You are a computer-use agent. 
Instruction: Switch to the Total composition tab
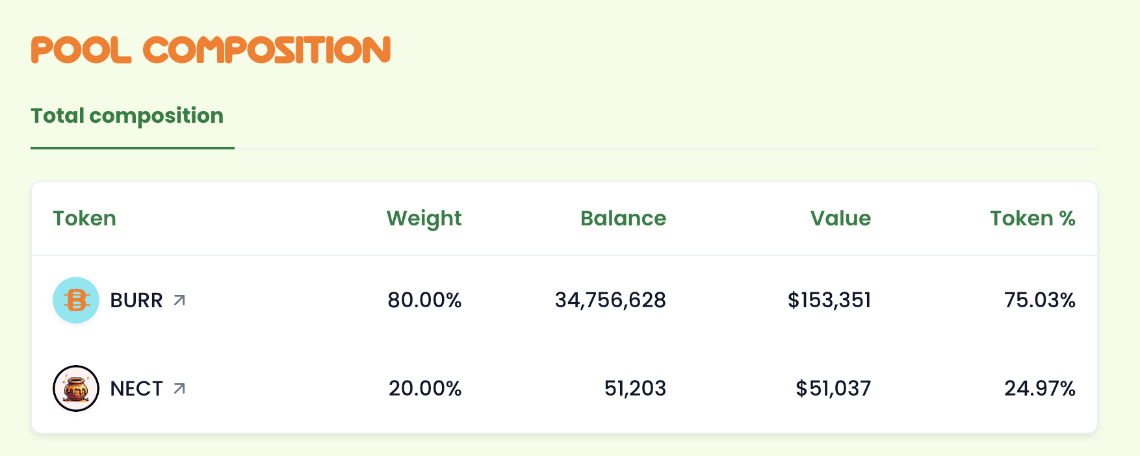pos(127,116)
